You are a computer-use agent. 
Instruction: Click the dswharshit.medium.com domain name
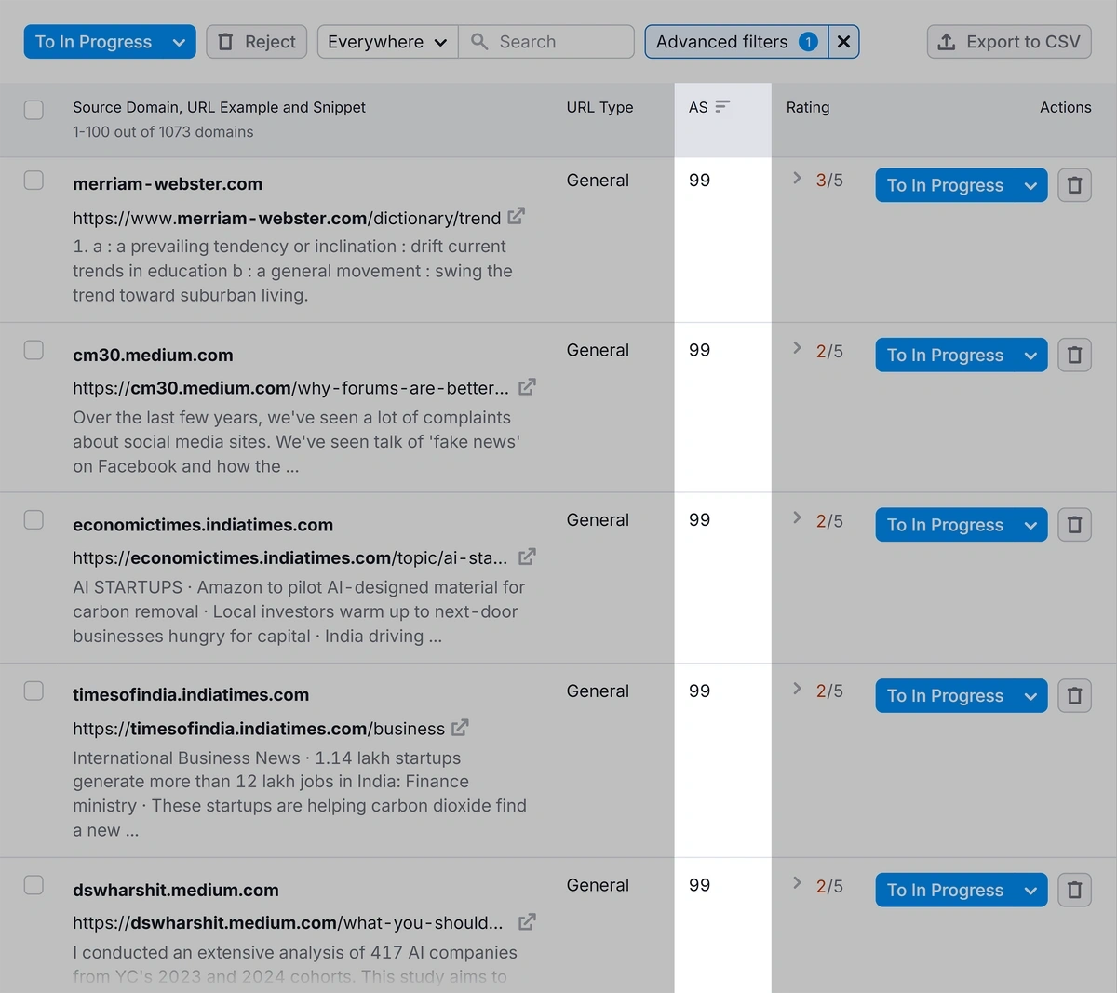pos(176,890)
